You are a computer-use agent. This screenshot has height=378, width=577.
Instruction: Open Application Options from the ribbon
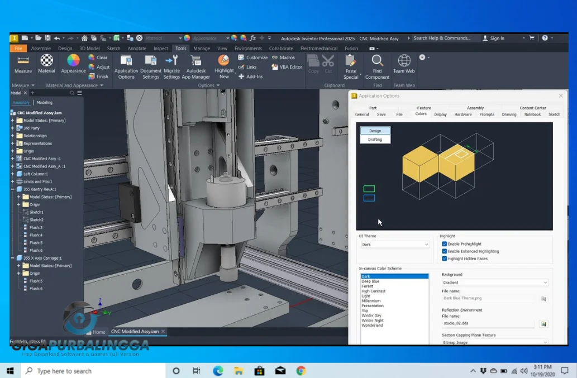126,66
